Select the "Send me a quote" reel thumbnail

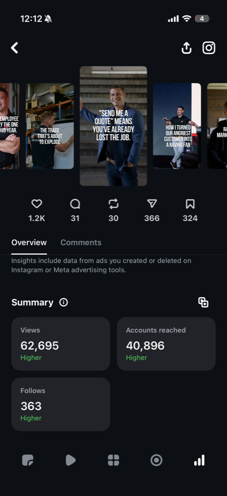click(x=113, y=126)
